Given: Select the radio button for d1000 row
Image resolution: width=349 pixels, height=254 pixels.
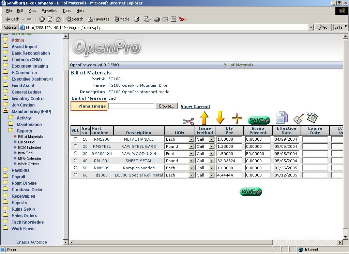Looking at the screenshot, I should pos(75,175).
